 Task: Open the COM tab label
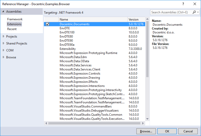10,50
